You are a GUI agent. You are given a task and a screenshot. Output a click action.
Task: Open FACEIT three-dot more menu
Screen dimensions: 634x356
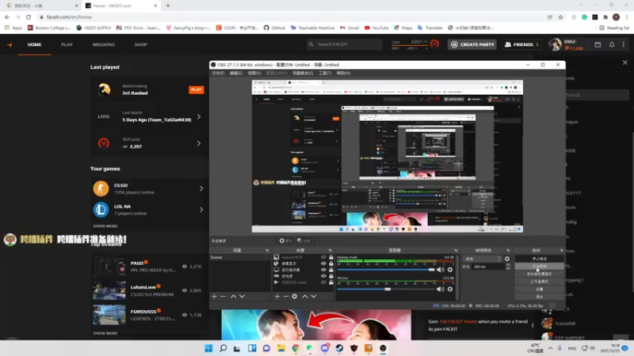coord(624,44)
